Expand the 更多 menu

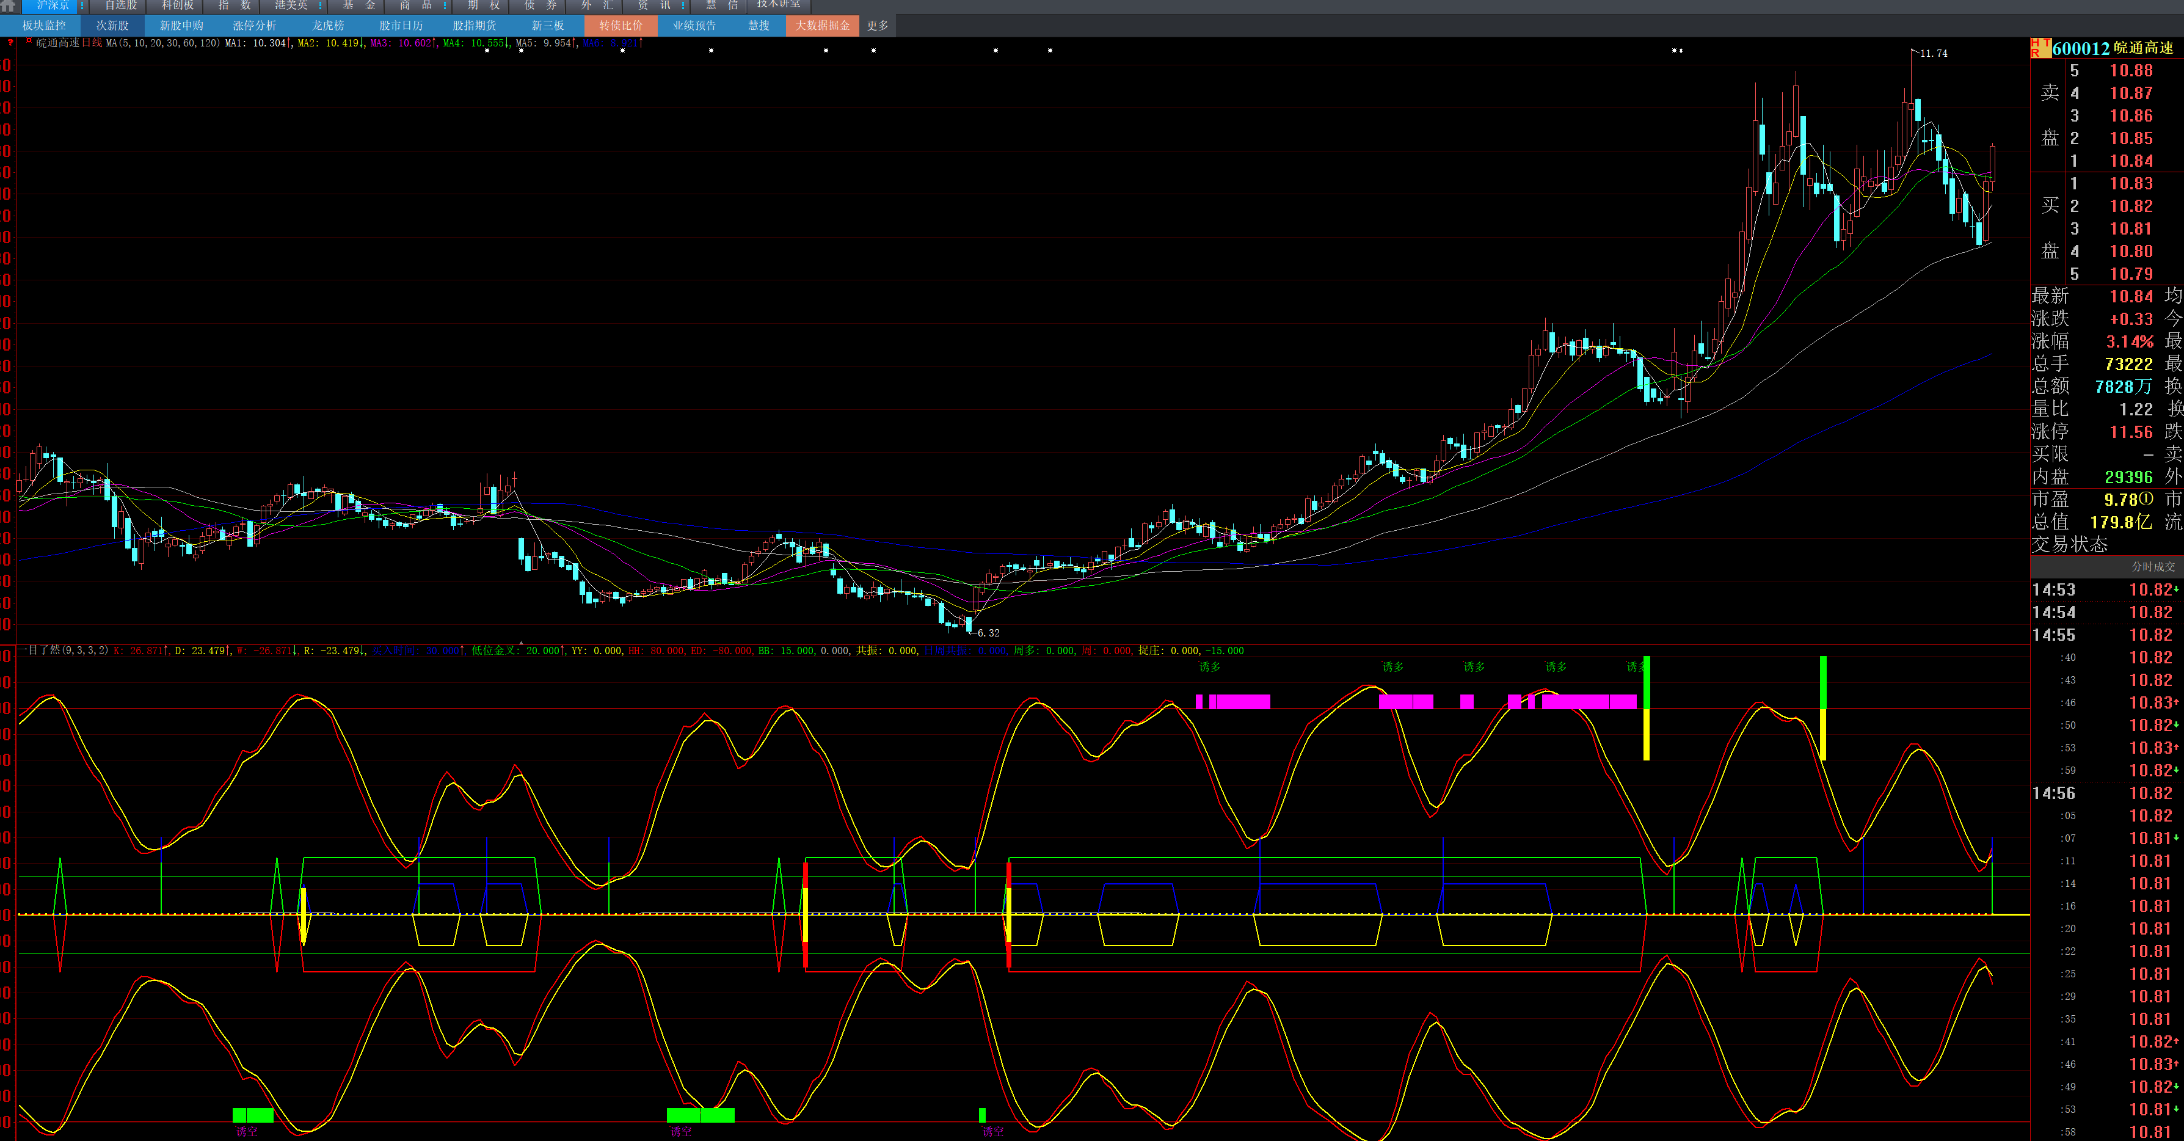coord(878,26)
